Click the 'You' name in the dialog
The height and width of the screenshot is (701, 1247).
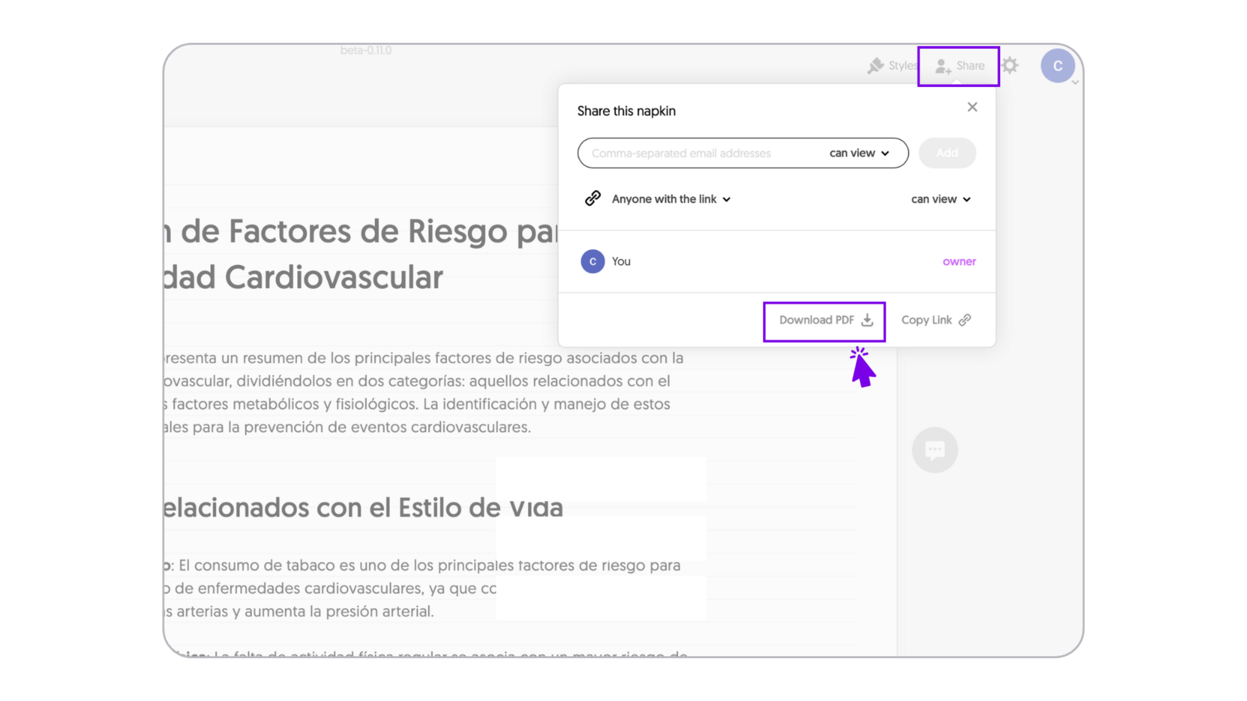tap(621, 261)
